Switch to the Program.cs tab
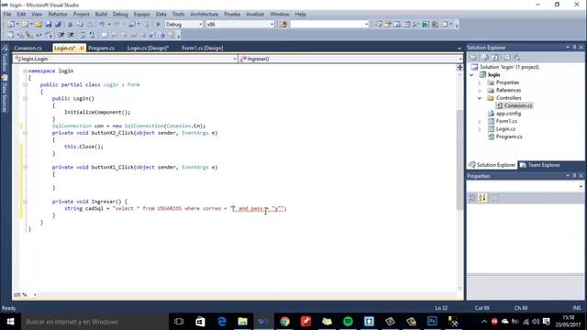Viewport: 587px width, 330px height. click(101, 48)
